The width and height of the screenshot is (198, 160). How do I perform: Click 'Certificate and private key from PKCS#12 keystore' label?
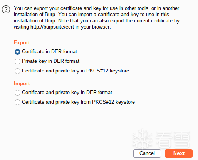click(x=78, y=102)
